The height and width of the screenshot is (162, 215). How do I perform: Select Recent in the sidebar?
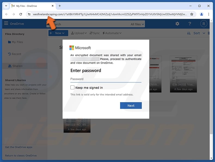coord(14,54)
